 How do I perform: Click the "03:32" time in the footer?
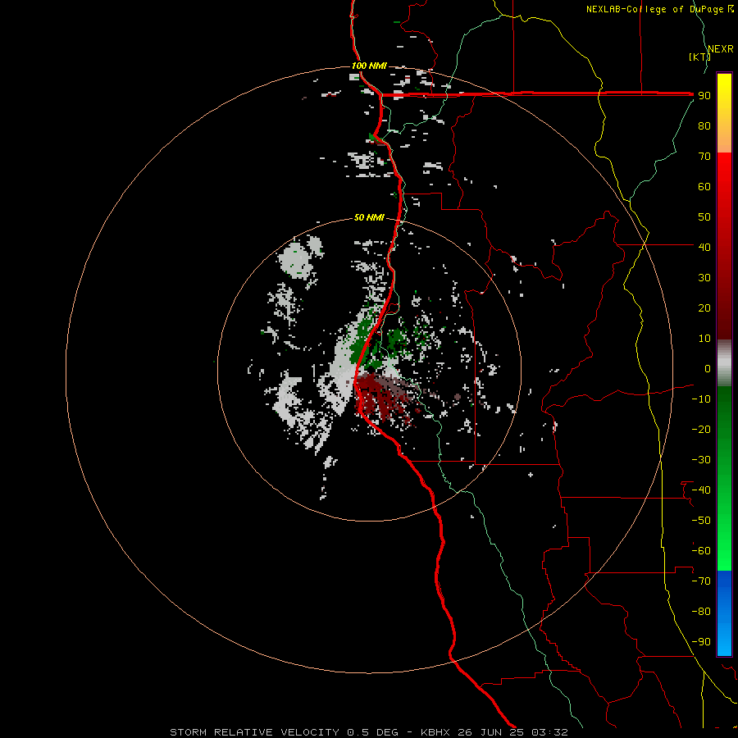tap(549, 732)
